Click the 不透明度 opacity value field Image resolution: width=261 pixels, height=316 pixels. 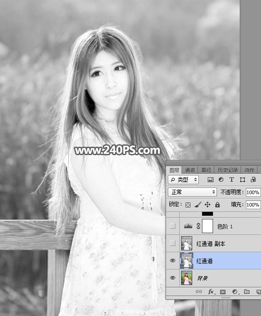click(253, 192)
